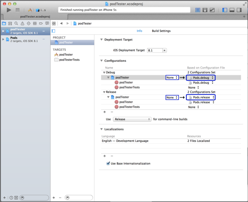The image size is (248, 202).
Task: Stop the running task
Action: [18, 10]
